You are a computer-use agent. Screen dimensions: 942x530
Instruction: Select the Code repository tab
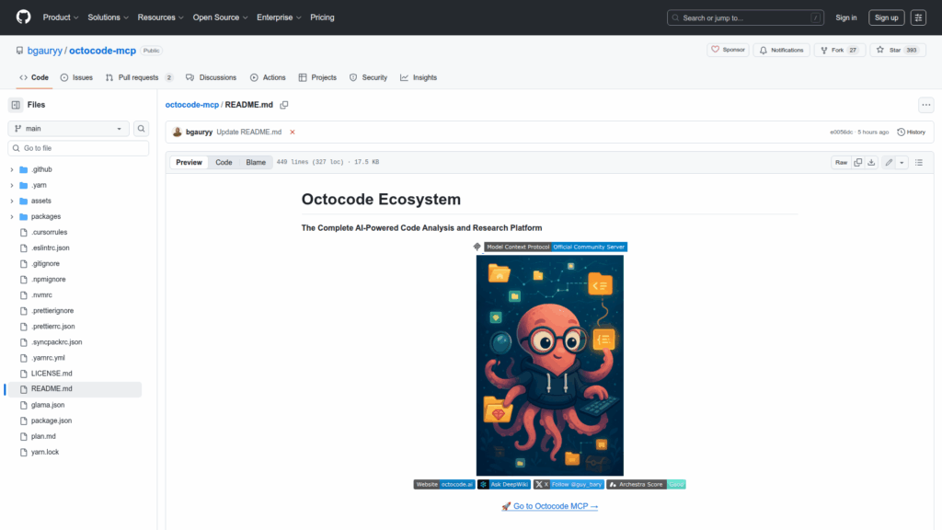click(x=34, y=77)
